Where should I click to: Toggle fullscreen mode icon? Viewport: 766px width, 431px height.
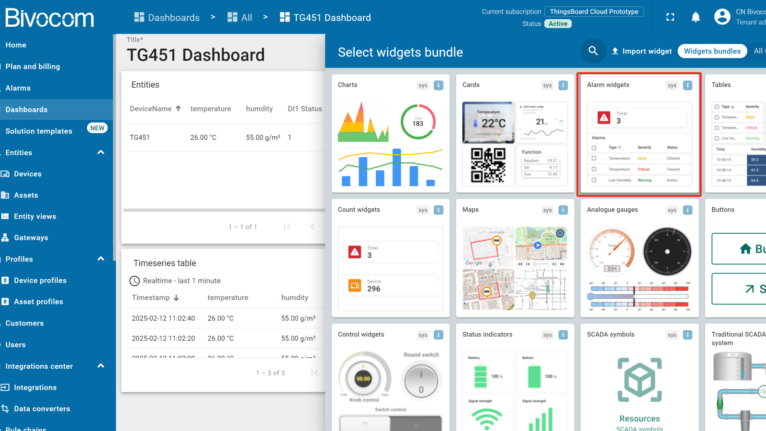[x=670, y=17]
